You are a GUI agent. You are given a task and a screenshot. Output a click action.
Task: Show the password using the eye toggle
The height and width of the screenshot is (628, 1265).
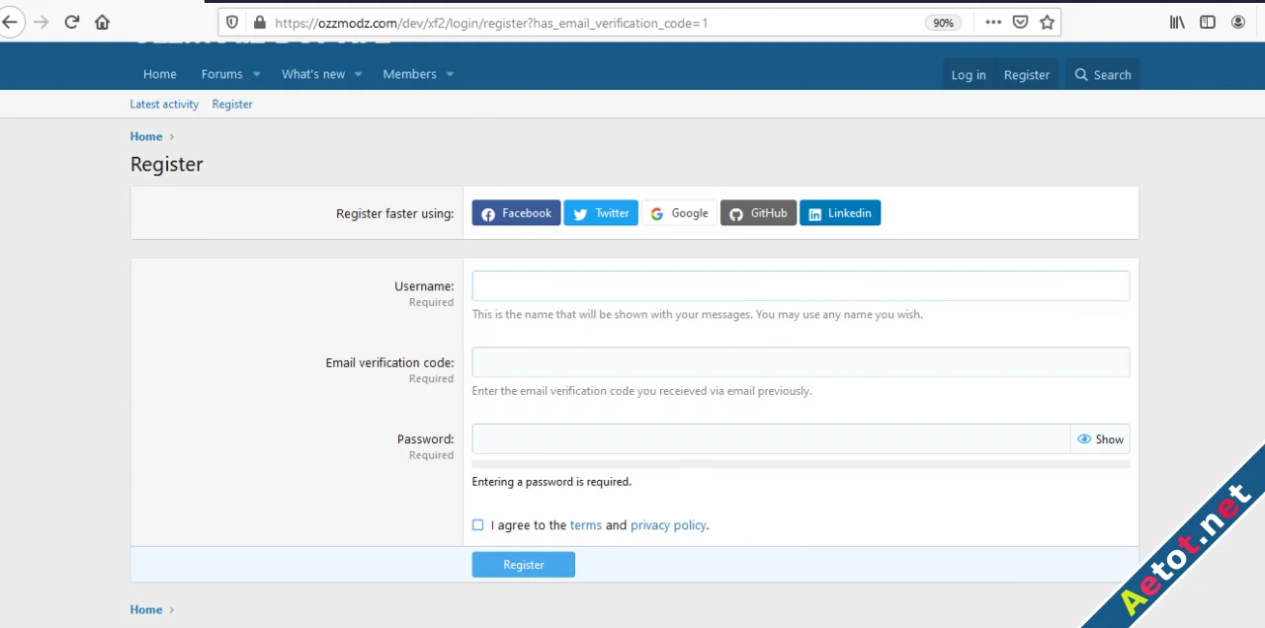click(1084, 438)
